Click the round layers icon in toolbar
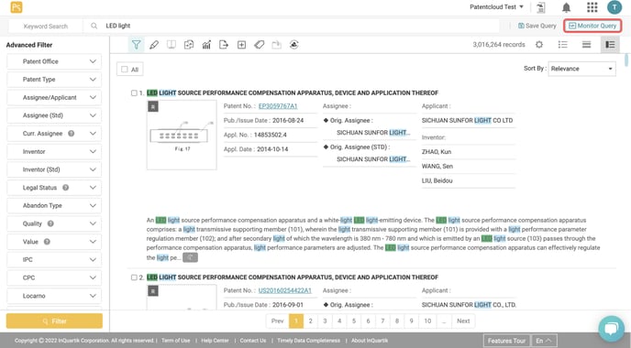 [x=294, y=45]
